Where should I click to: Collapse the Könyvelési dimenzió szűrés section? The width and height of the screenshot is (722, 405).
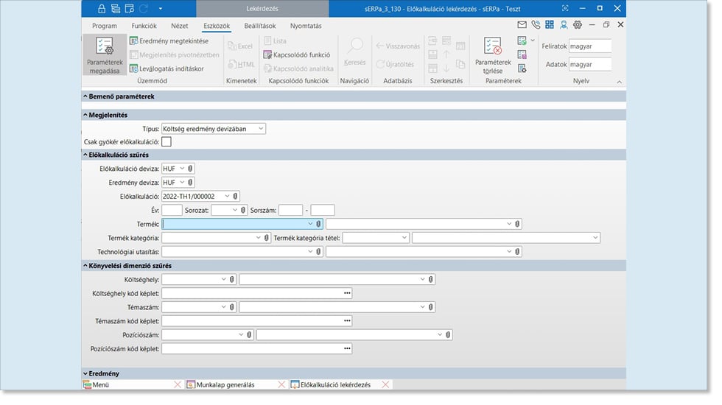85,266
